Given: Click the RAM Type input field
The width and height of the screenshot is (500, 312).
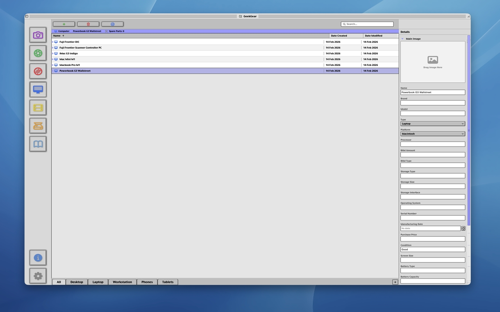Looking at the screenshot, I should [433, 165].
